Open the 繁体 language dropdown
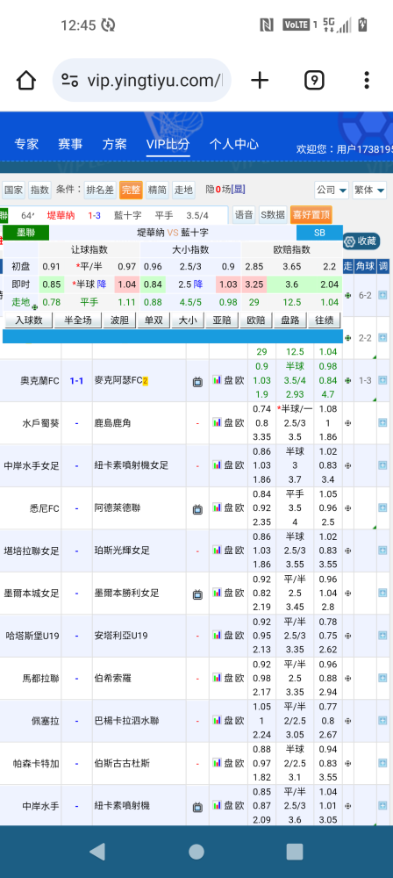393x878 pixels. pos(369,190)
